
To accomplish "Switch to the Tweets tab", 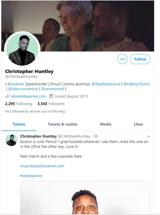I will 19,124.
